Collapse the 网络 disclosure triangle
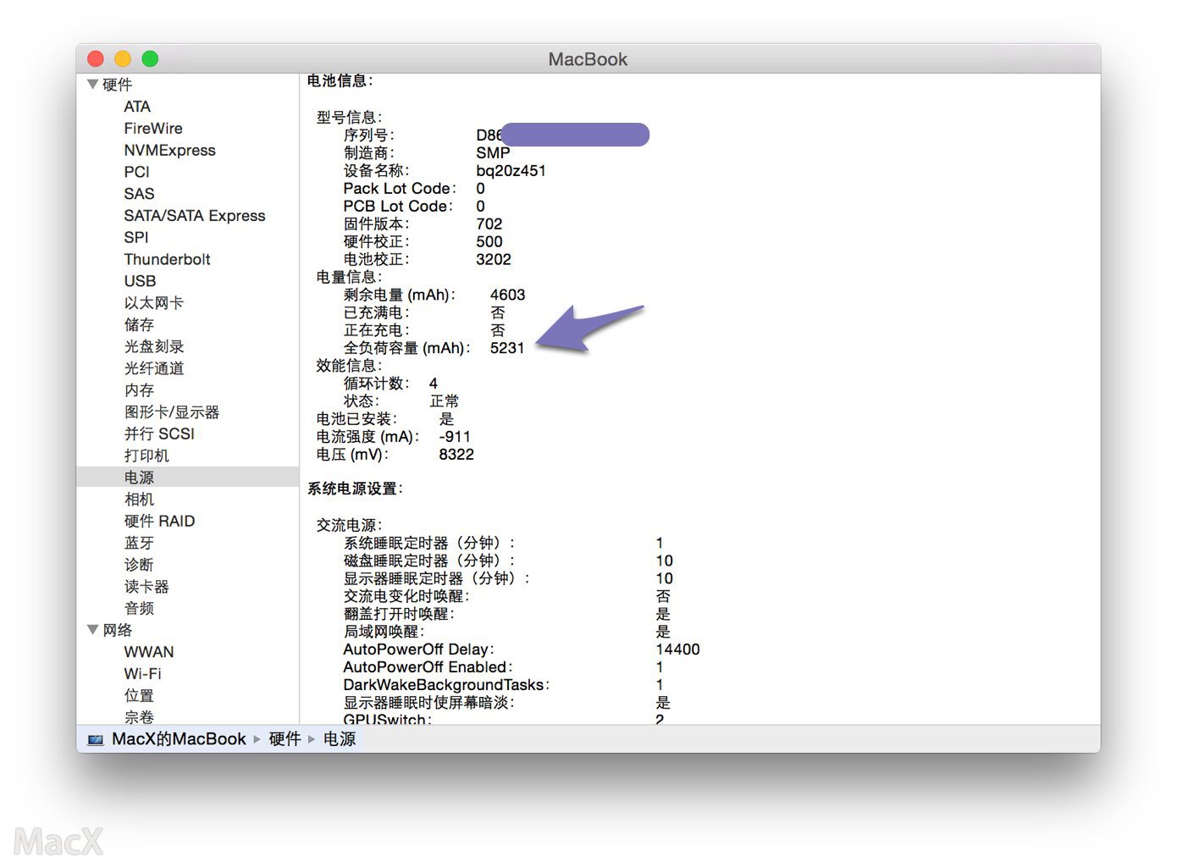Screen dimensions: 1177x862 (93, 629)
